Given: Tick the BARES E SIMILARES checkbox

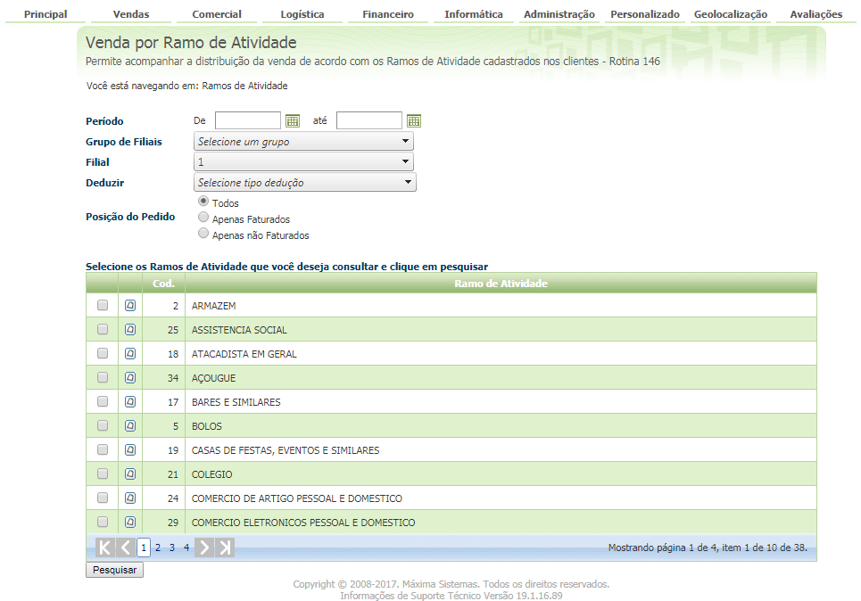Looking at the screenshot, I should pos(103,401).
